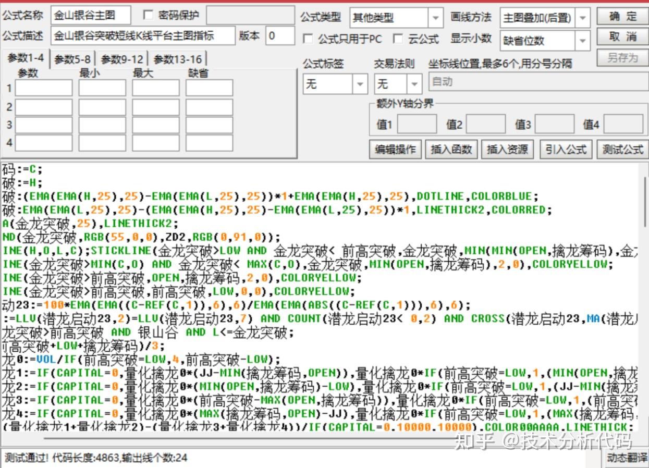Click the 插入资源 button
Viewport: 649px width, 468px height.
[508, 150]
